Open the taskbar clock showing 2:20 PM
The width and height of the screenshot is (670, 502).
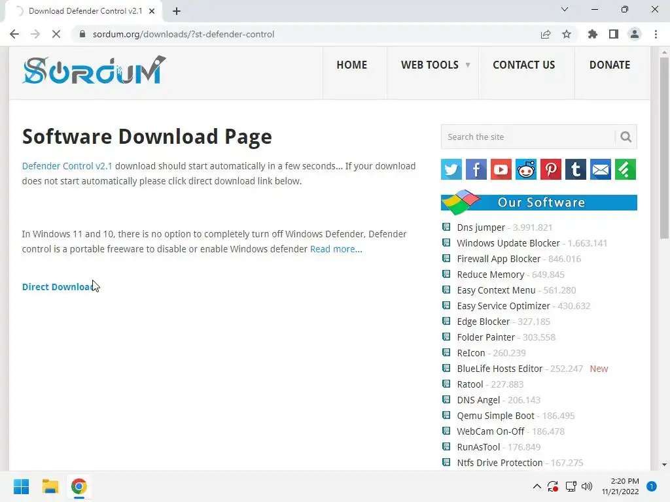coord(620,486)
